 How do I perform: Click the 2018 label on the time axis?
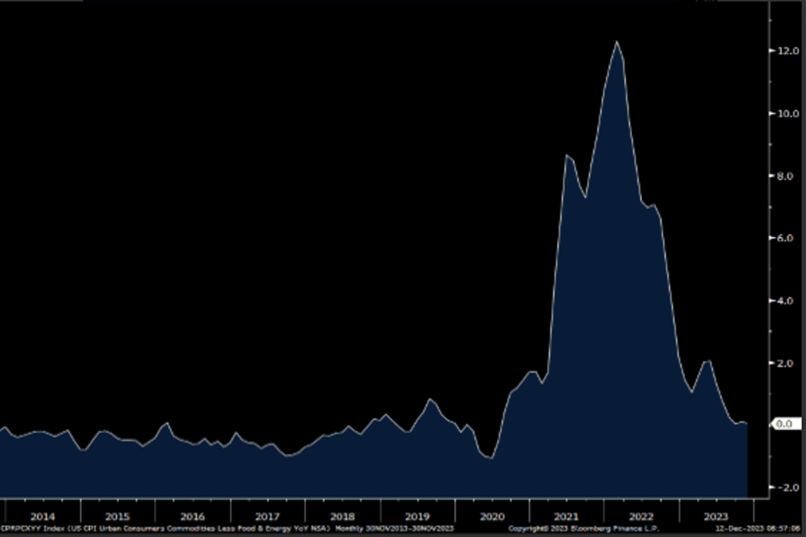pyautogui.click(x=343, y=516)
